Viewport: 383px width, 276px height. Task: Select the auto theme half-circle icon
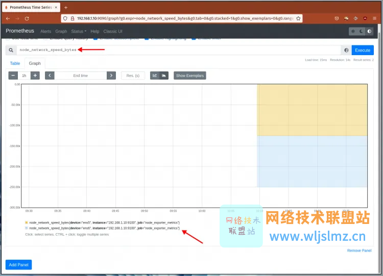pyautogui.click(x=369, y=31)
